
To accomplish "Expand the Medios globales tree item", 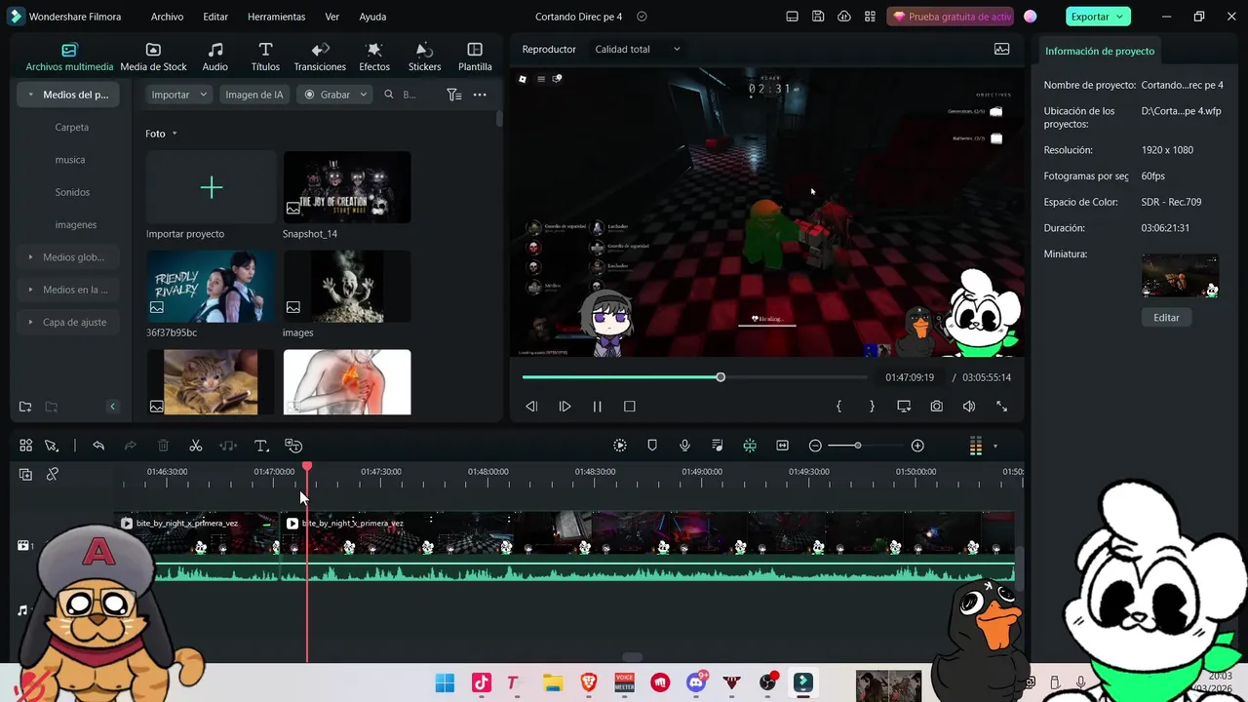I will pos(31,257).
